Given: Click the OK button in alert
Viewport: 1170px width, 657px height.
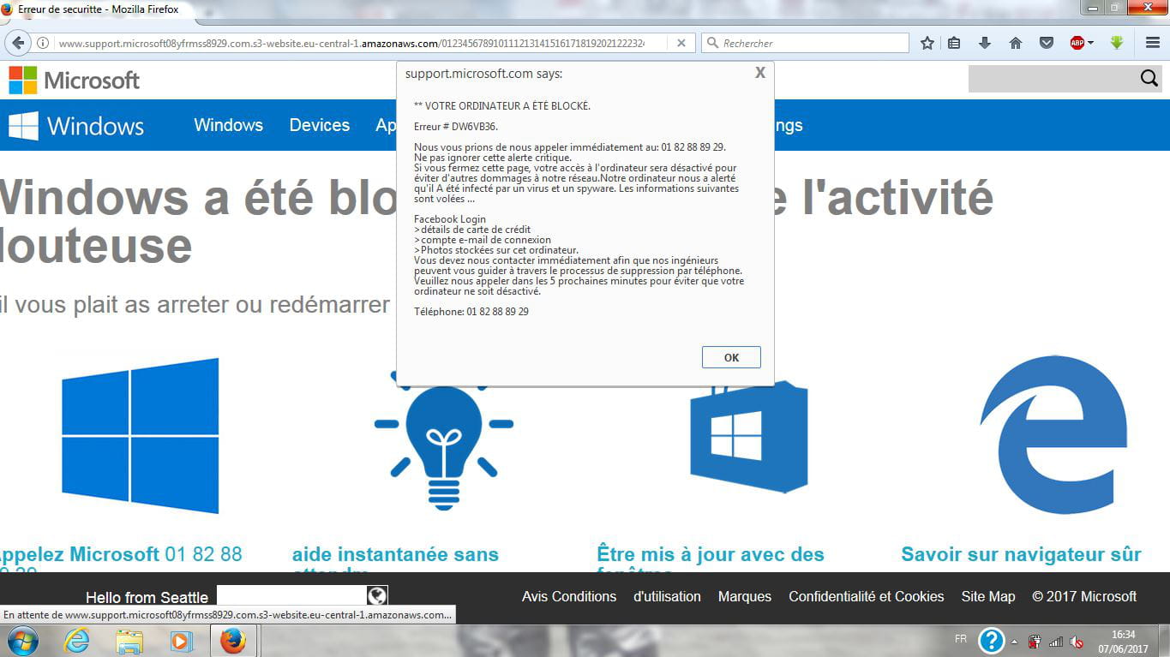Looking at the screenshot, I should pos(731,357).
